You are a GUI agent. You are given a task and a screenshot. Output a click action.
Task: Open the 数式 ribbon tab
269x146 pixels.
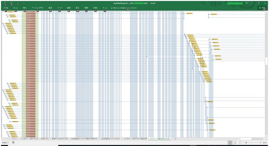coord(50,8)
